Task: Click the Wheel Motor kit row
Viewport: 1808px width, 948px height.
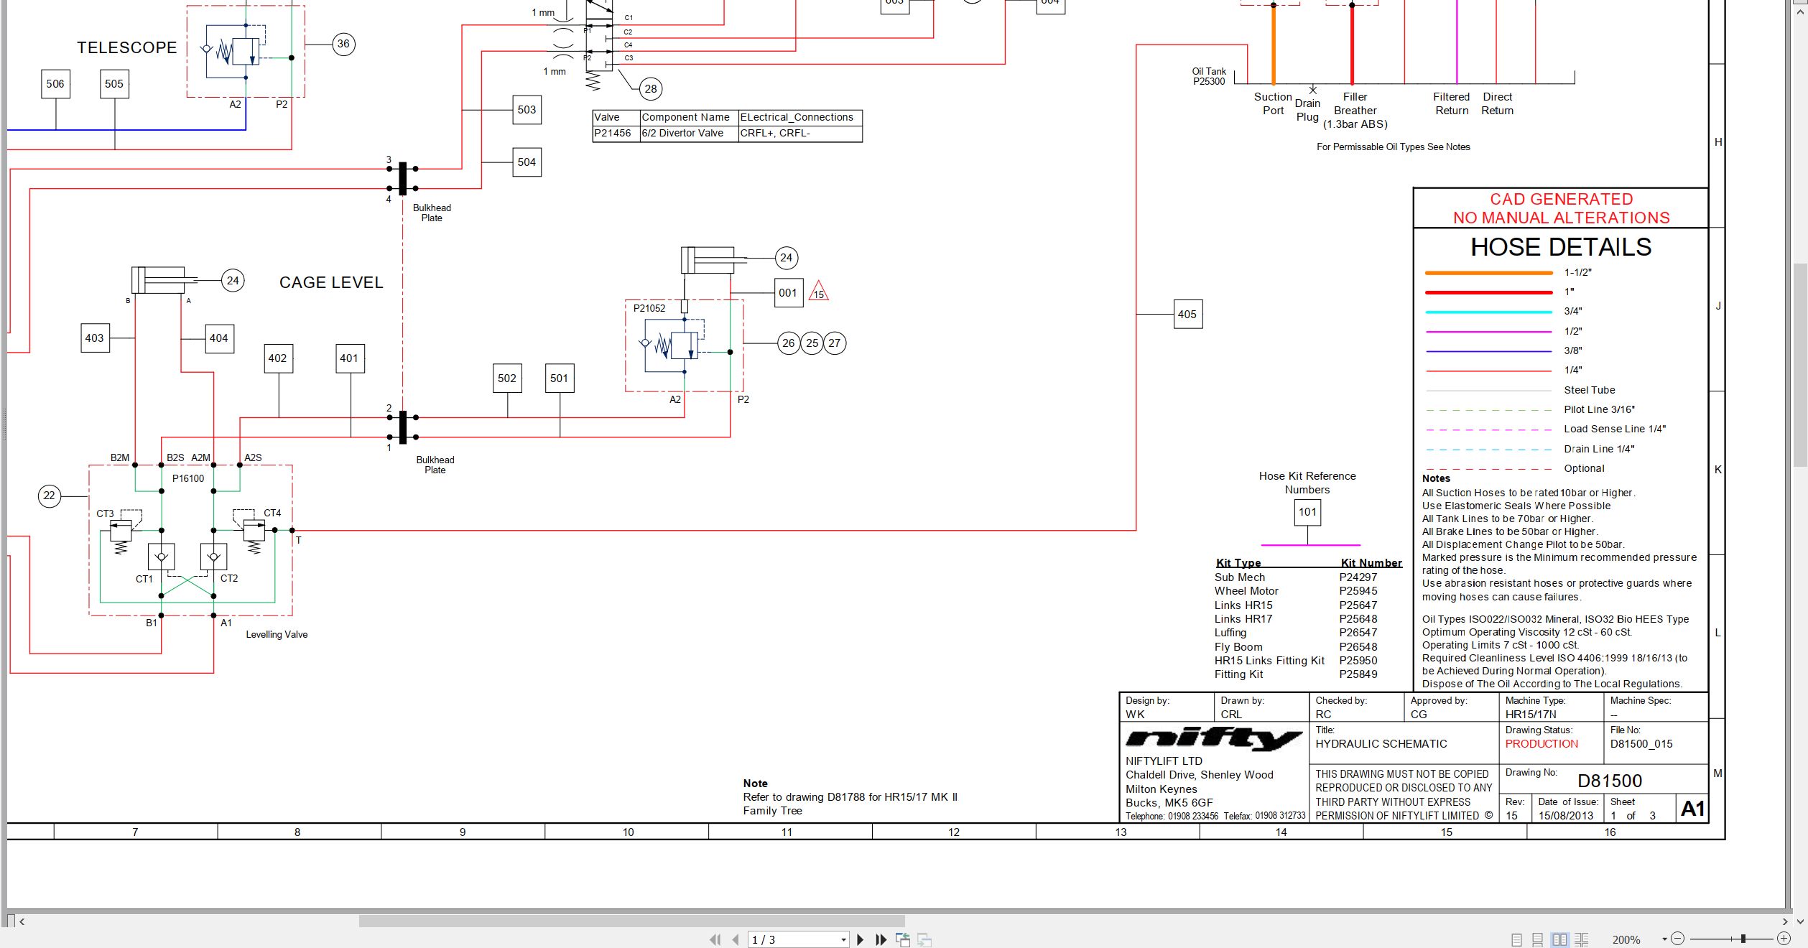Action: (1296, 591)
